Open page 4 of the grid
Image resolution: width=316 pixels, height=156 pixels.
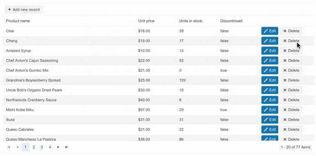[50, 147]
